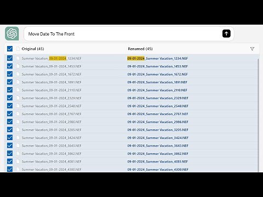Screen dimensions: 263x197
Task: Select renamed '09-01-2024_Summer Vacation_1234.NEF'
Action: click(x=158, y=59)
